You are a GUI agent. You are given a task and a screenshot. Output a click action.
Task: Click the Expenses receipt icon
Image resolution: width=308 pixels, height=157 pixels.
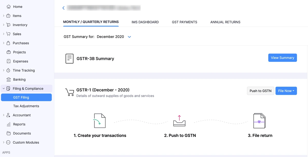[x=8, y=61]
